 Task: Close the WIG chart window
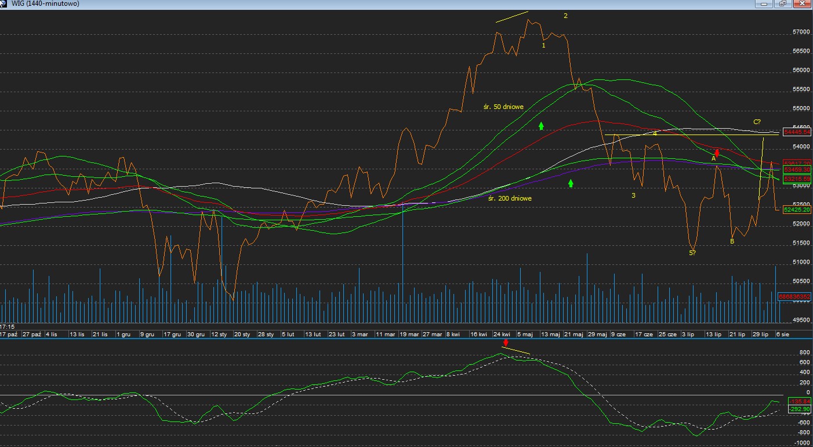801,3
